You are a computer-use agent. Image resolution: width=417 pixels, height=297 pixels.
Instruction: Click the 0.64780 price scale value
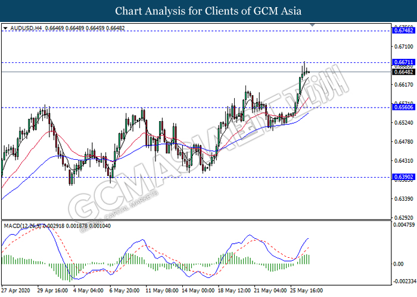404,142
